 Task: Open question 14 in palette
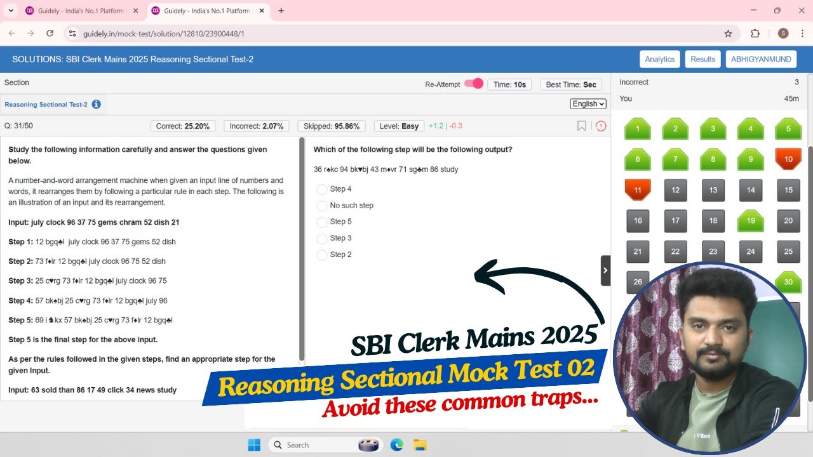click(x=751, y=190)
